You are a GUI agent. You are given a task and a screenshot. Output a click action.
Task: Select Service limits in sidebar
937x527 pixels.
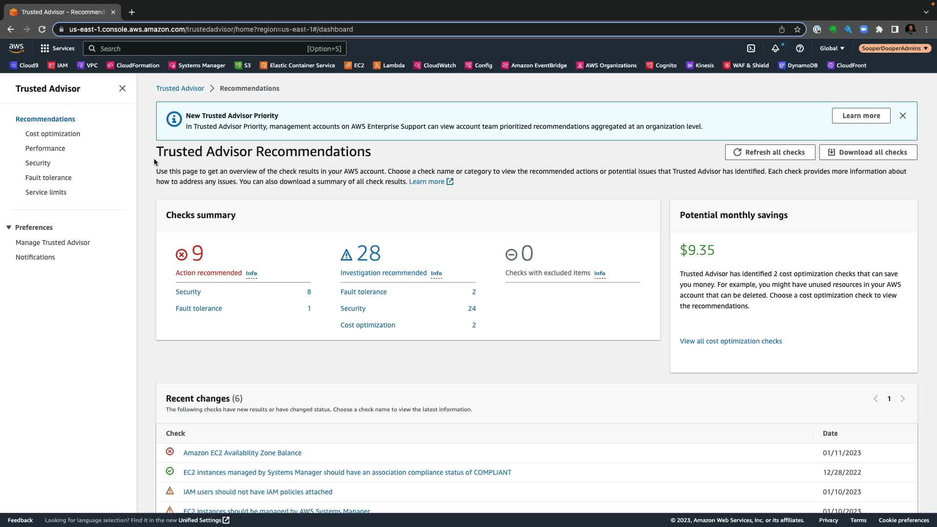coord(46,192)
